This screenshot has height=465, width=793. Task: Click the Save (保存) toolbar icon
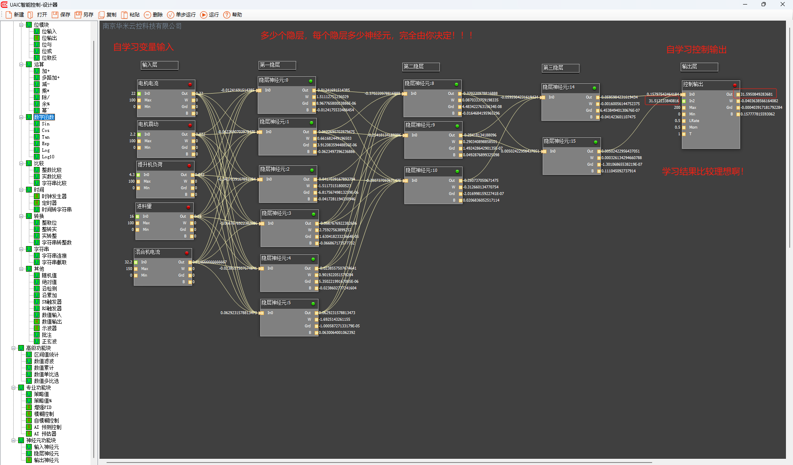(55, 15)
